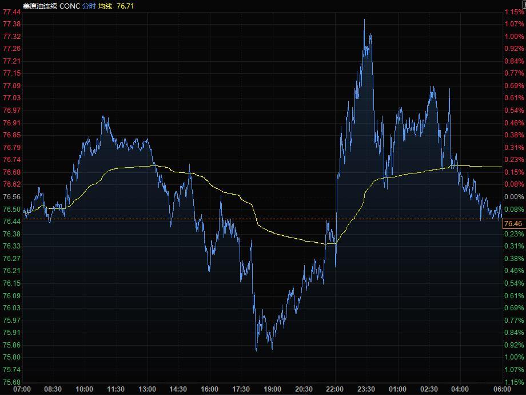Click the 76.71 average value readout
The height and width of the screenshot is (395, 526).
(x=125, y=6)
